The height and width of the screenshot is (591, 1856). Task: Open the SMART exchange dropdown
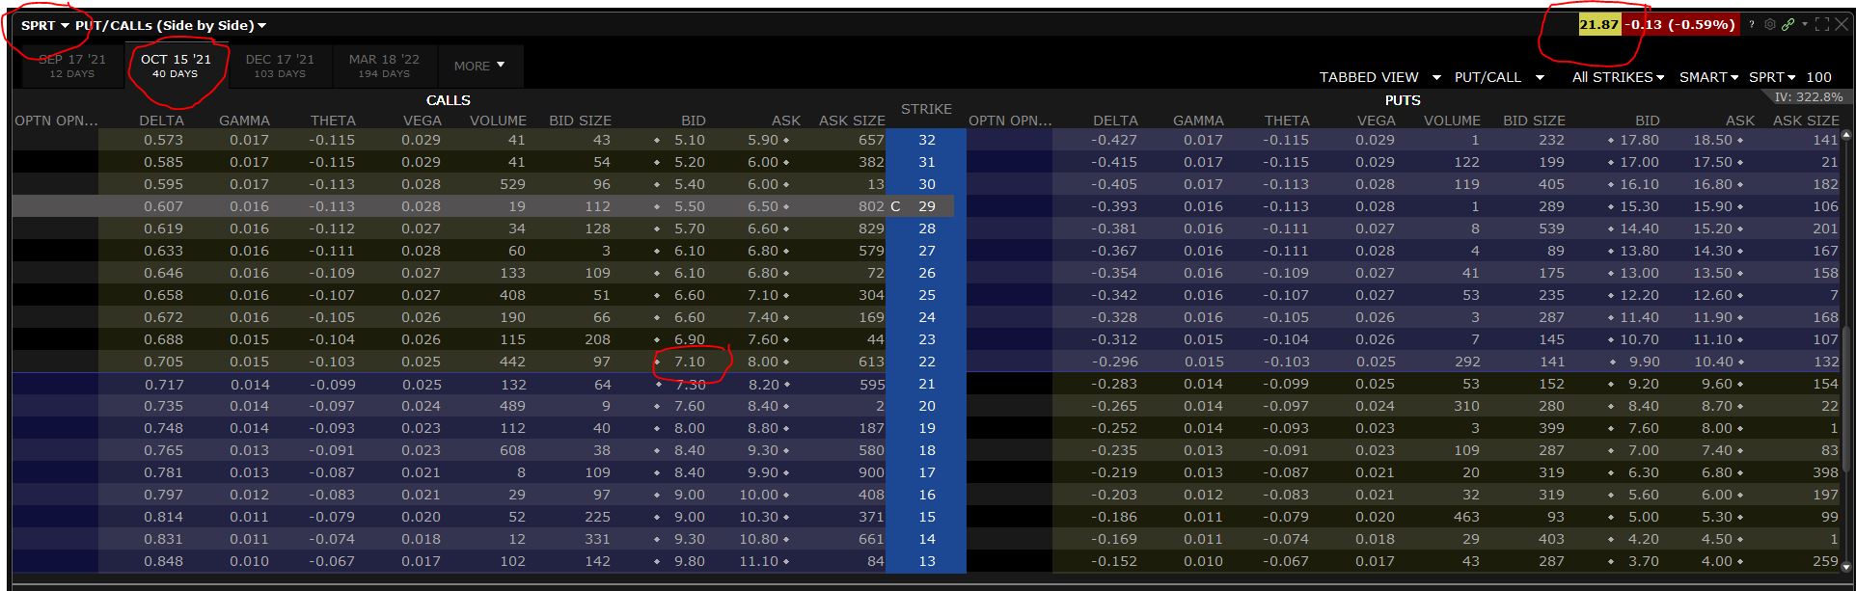pos(1707,77)
